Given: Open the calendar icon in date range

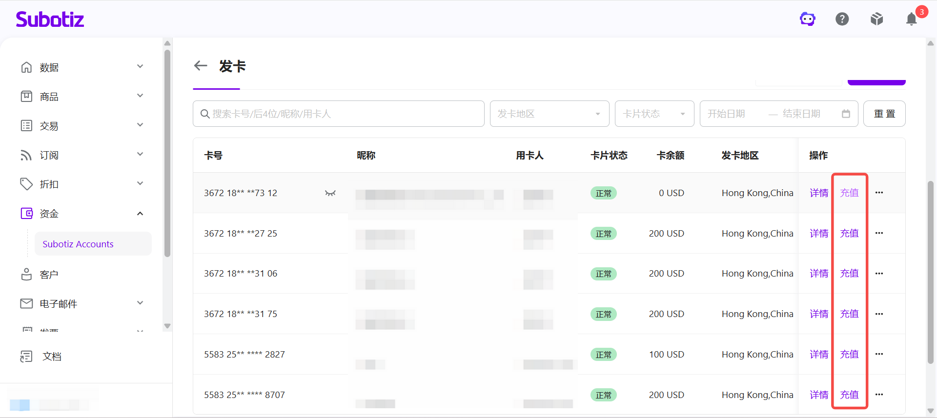Looking at the screenshot, I should [x=846, y=114].
